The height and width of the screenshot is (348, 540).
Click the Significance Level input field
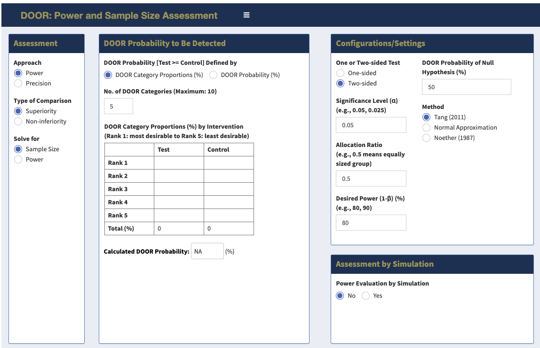[x=371, y=125]
